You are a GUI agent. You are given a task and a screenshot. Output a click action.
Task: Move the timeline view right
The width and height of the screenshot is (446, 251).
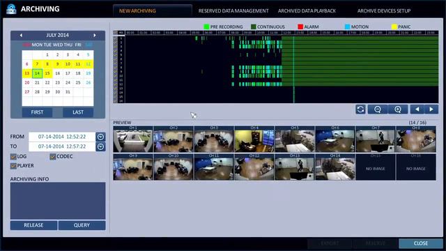point(431,109)
